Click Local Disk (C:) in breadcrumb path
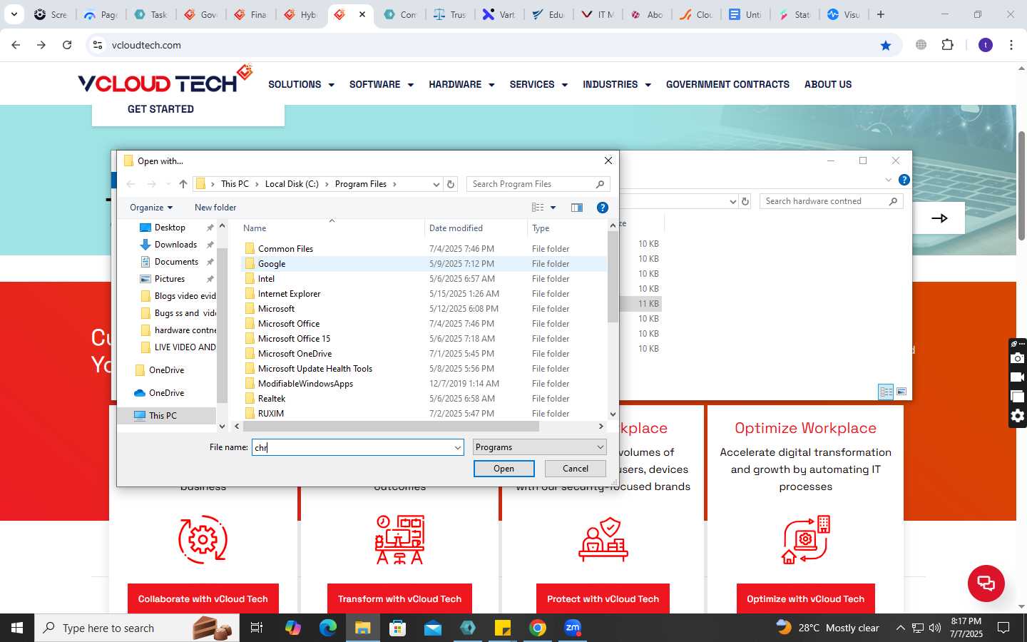Viewport: 1027px width, 642px height. [292, 184]
